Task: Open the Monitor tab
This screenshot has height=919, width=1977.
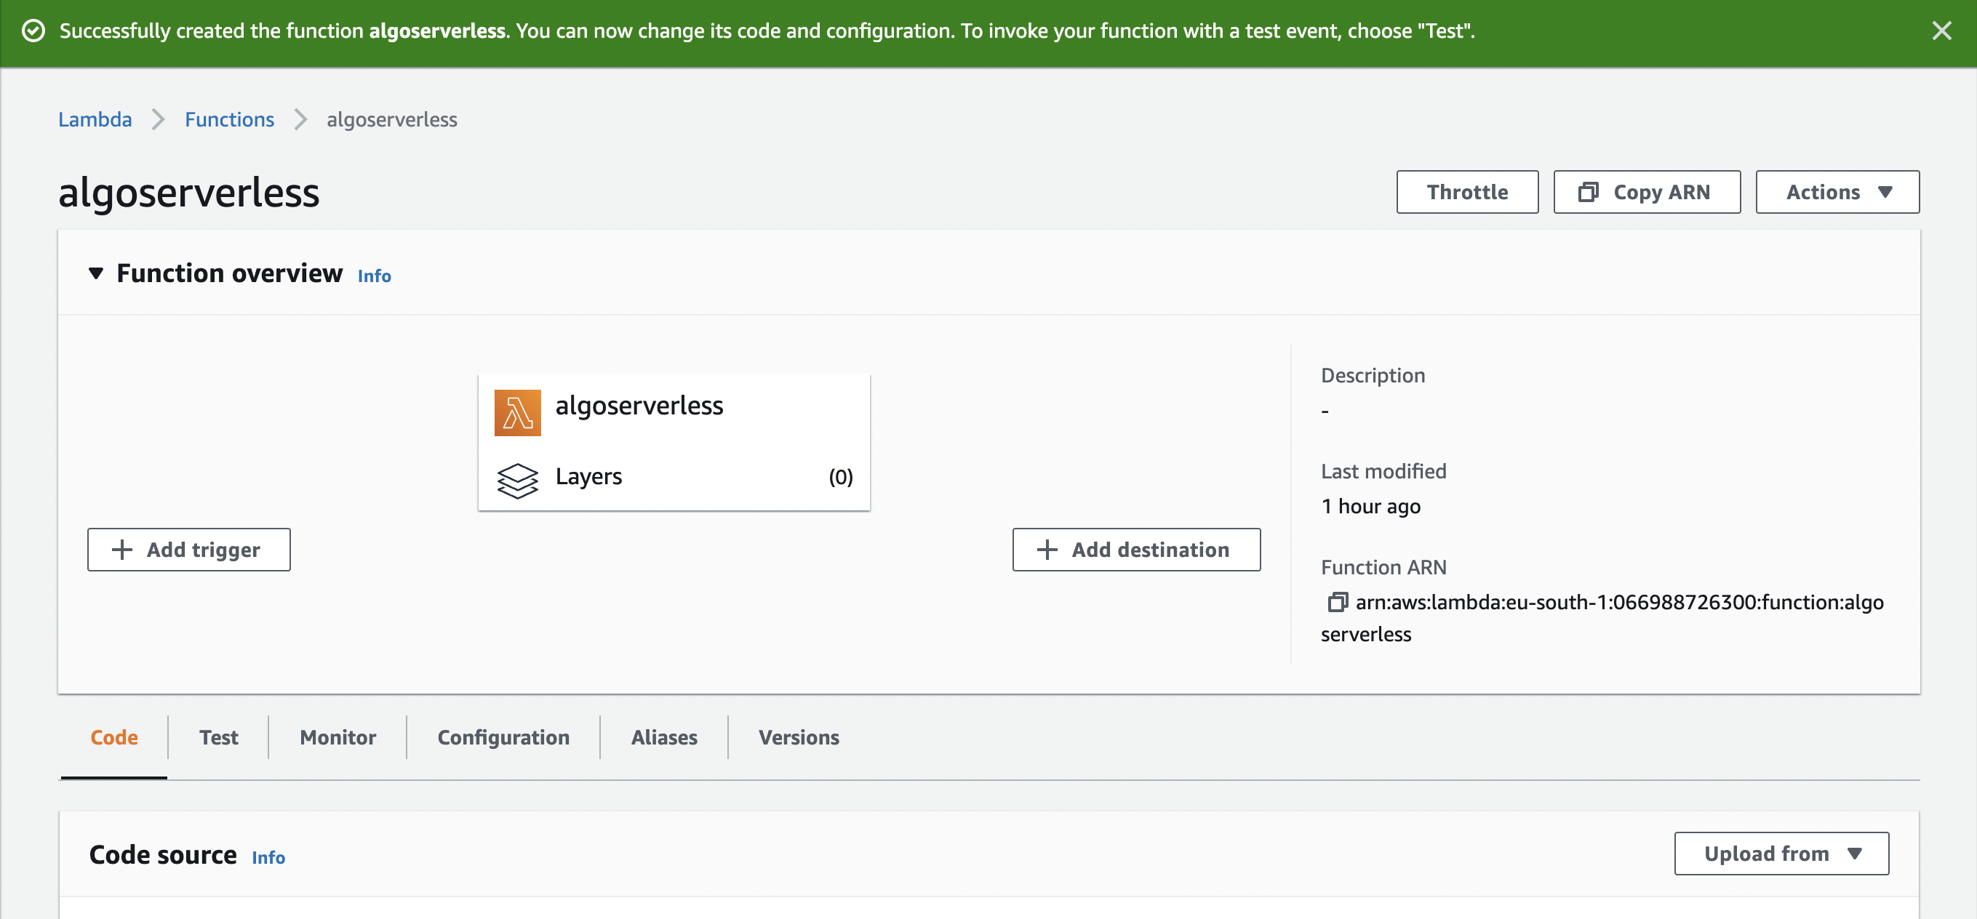Action: (x=338, y=737)
